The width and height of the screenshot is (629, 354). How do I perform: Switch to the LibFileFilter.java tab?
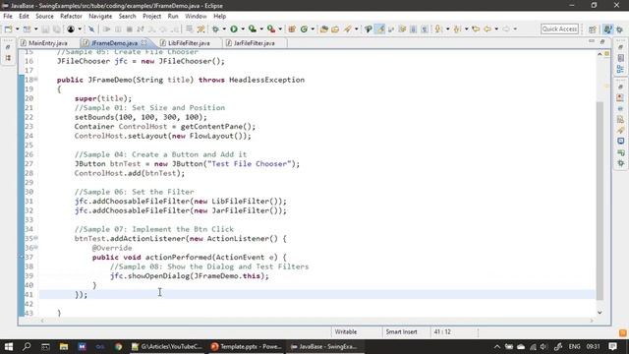point(189,43)
